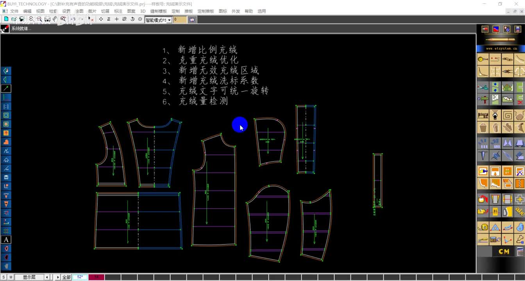Viewport: 525px width, 281px height.
Task: Click the tape measure tool icon
Action: click(483, 227)
